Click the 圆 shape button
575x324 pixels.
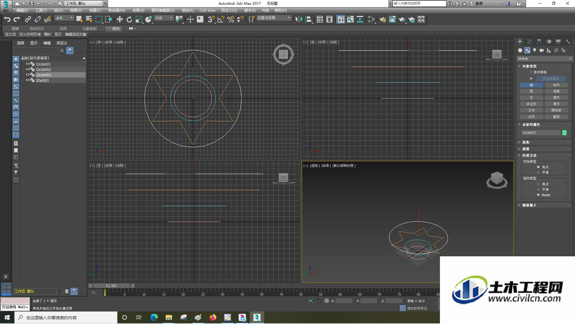pos(531,92)
